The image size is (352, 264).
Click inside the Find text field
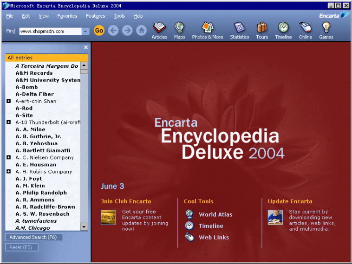pyautogui.click(x=50, y=32)
